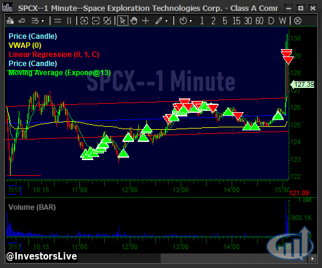Close the SPCX chart window
322x268 pixels.
(313, 8)
